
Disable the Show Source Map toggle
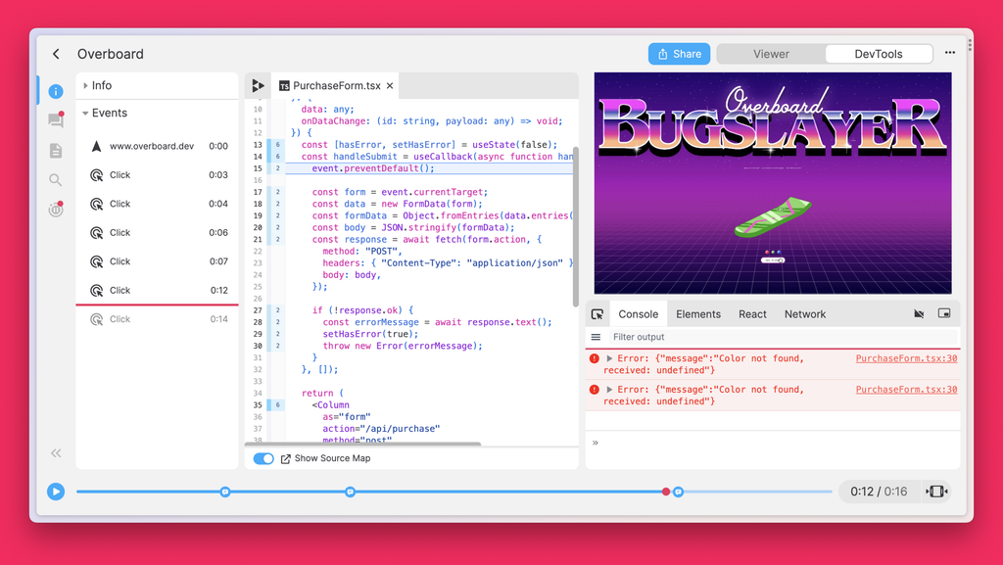pyautogui.click(x=263, y=458)
